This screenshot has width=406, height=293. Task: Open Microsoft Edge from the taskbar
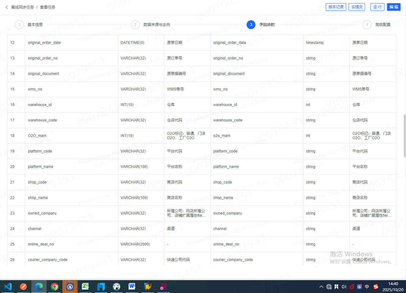(x=39, y=287)
